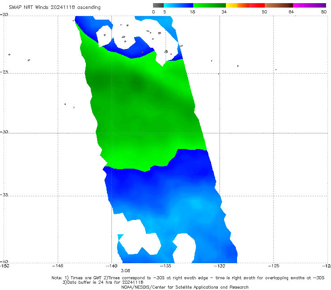The width and height of the screenshot is (331, 290).
Task: Click the light cyan low-wind patch near -35 latitude
Action: click(x=196, y=203)
